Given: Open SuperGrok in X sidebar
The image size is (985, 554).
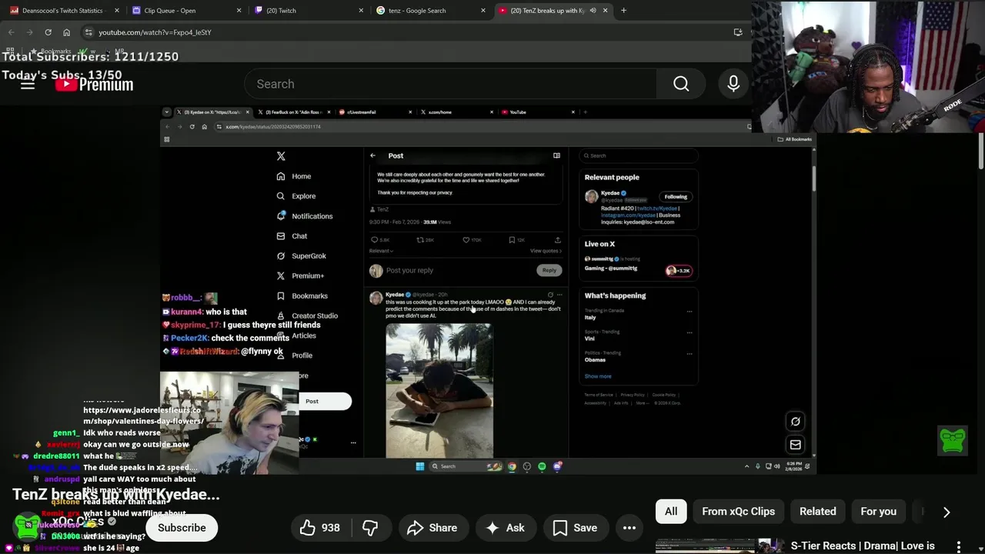Looking at the screenshot, I should tap(301, 255).
